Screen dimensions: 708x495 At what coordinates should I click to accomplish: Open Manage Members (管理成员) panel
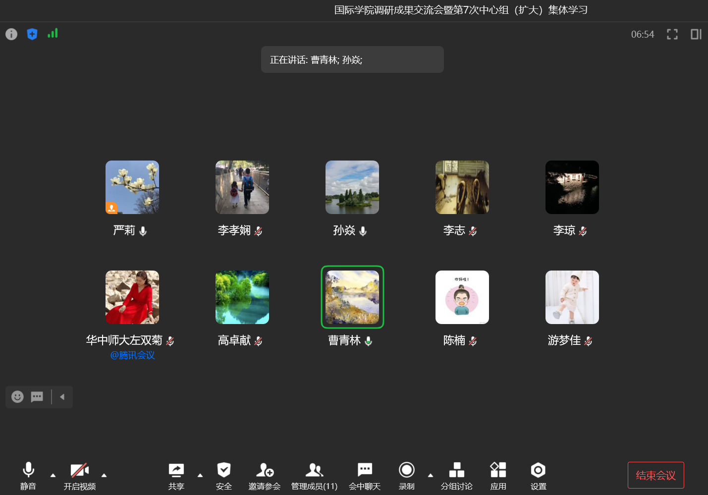[x=314, y=476]
